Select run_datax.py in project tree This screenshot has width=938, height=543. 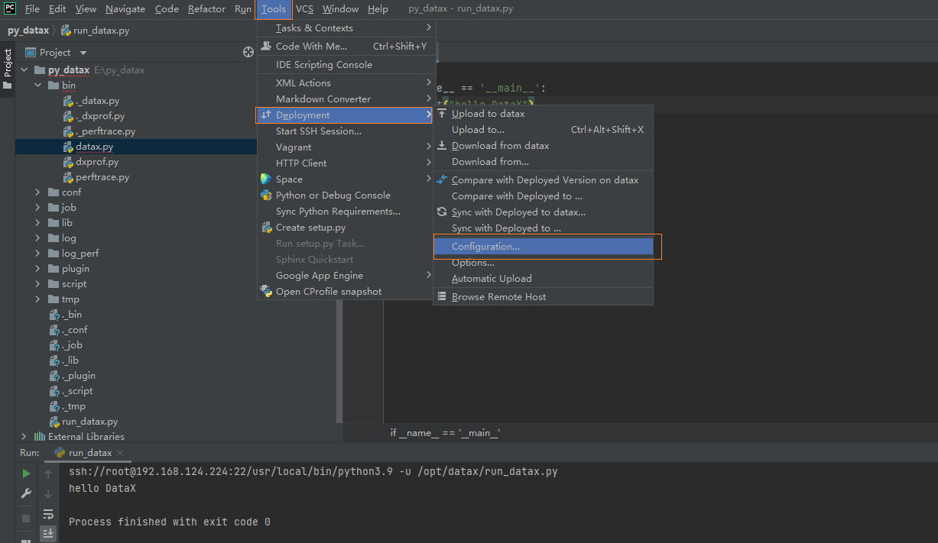pyautogui.click(x=90, y=422)
